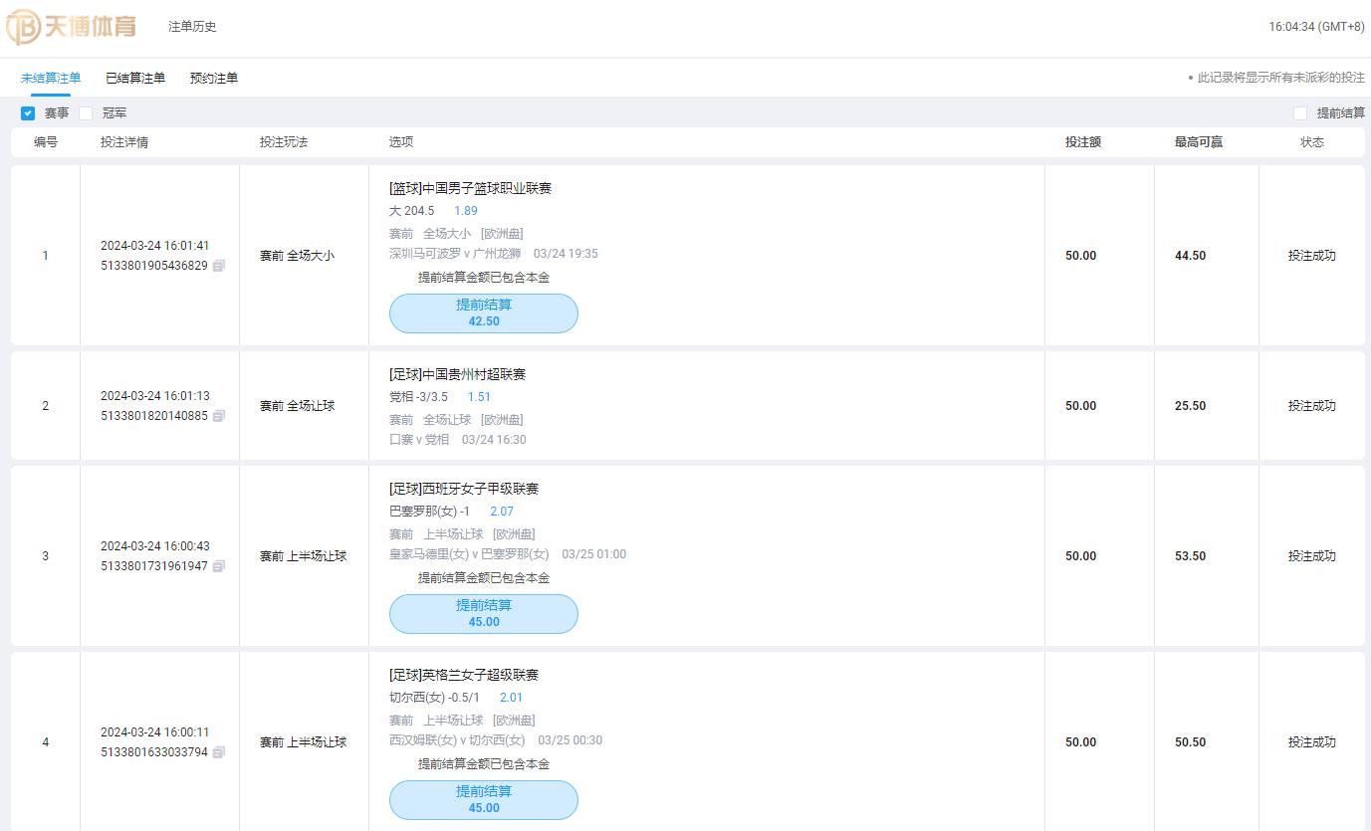
Task: Open the 预约注单 tab
Action: click(214, 78)
